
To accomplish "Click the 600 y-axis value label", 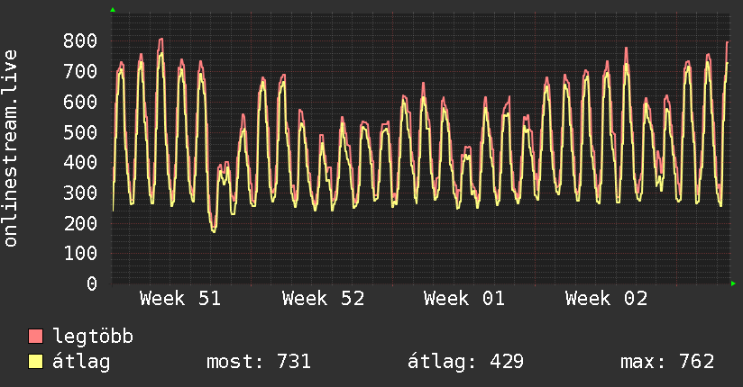I will (x=80, y=102).
